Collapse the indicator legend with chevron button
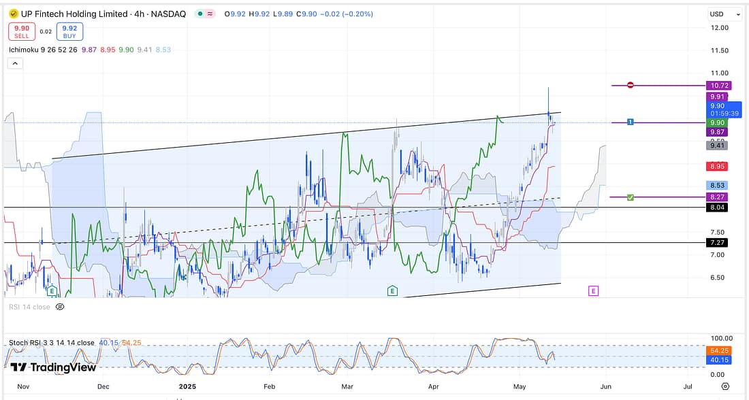The width and height of the screenshot is (749, 400). pyautogui.click(x=15, y=63)
